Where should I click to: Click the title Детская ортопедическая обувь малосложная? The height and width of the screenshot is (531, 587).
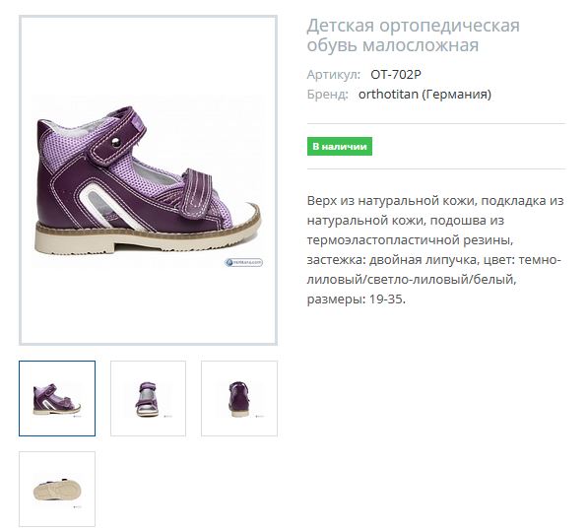(414, 35)
